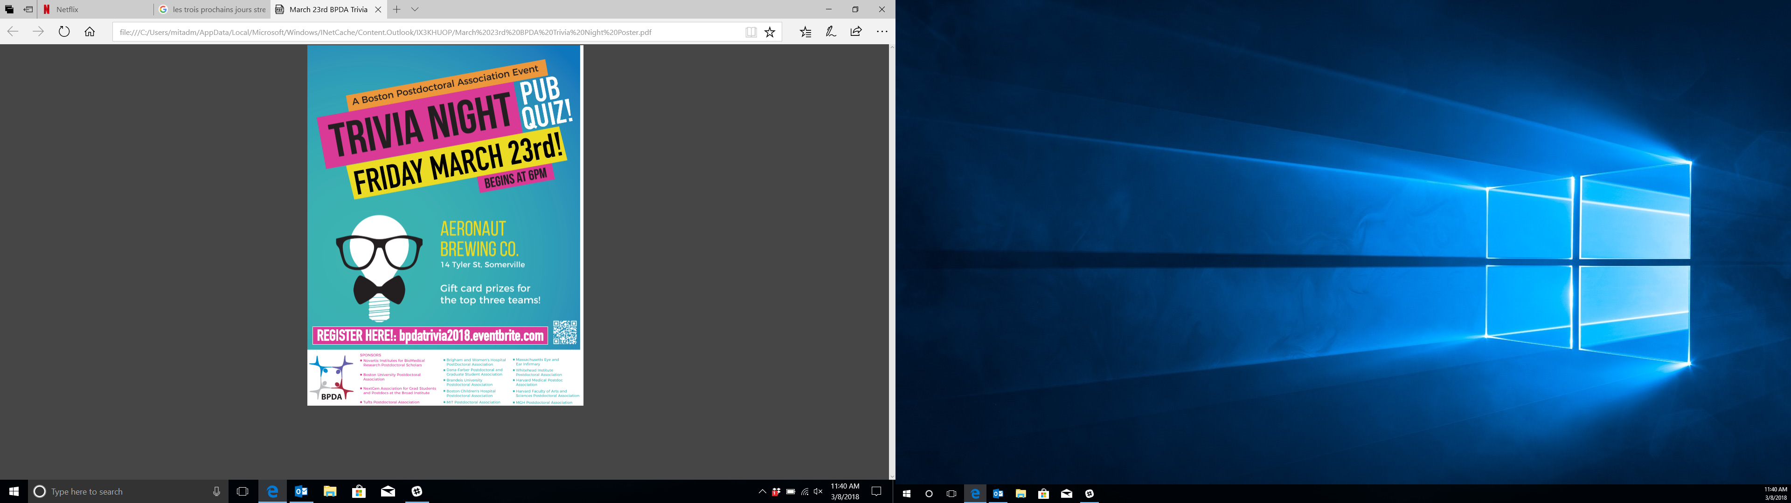1791x503 pixels.
Task: Open Outlook on the second monitor taskbar
Action: 998,493
